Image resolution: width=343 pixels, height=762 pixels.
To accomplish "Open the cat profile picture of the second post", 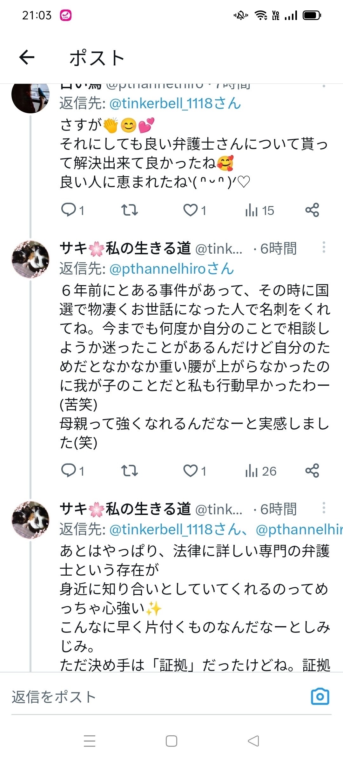I will [x=30, y=259].
